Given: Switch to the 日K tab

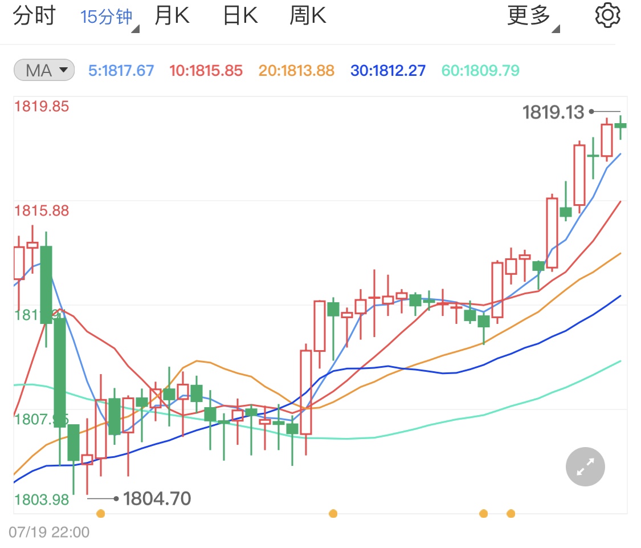Looking at the screenshot, I should click(240, 16).
